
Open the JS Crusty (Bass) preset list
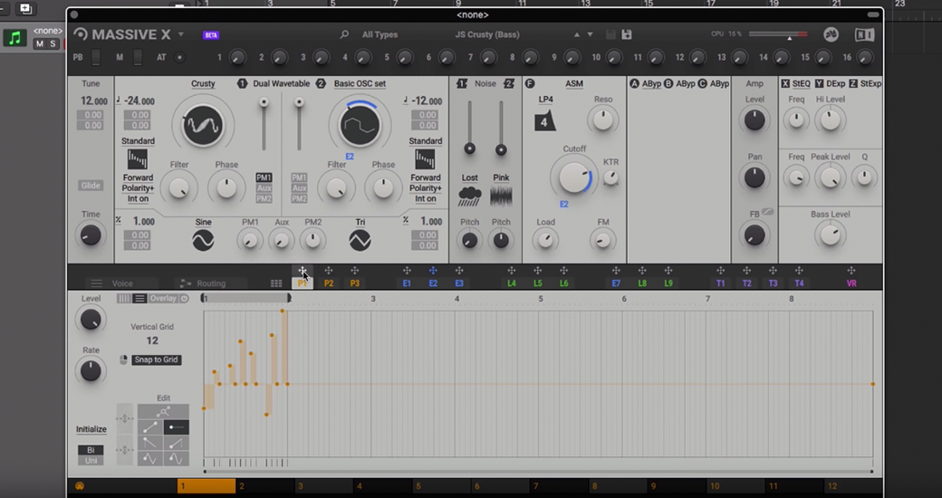487,34
